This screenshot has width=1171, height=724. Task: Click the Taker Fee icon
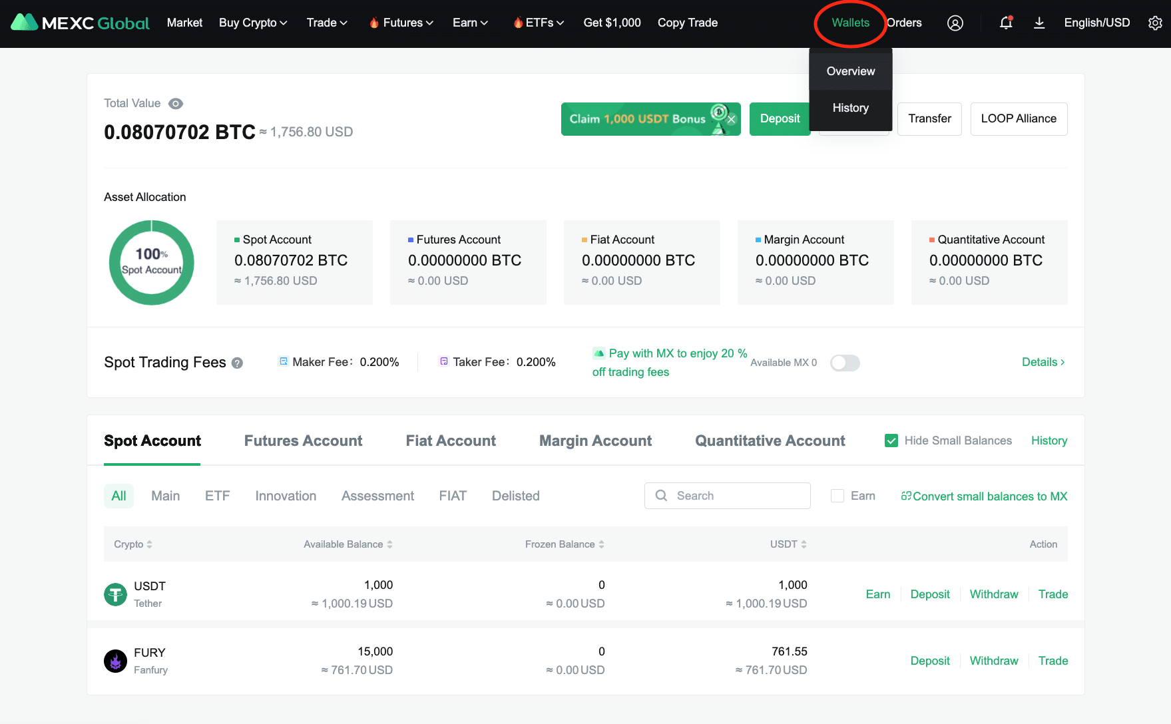click(x=444, y=361)
